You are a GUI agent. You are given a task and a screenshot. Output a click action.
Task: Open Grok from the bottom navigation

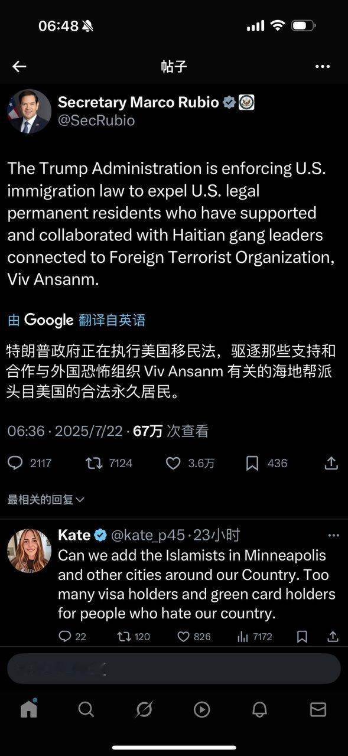coord(144,709)
